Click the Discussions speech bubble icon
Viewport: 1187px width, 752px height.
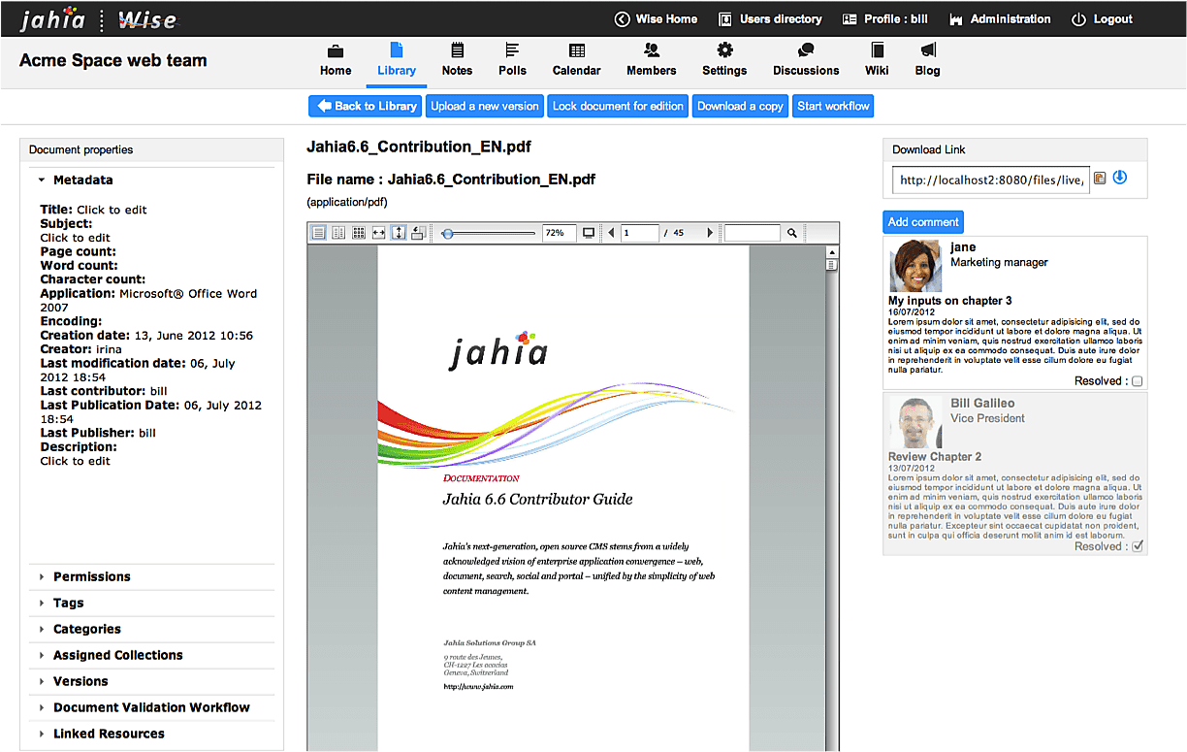(x=806, y=50)
